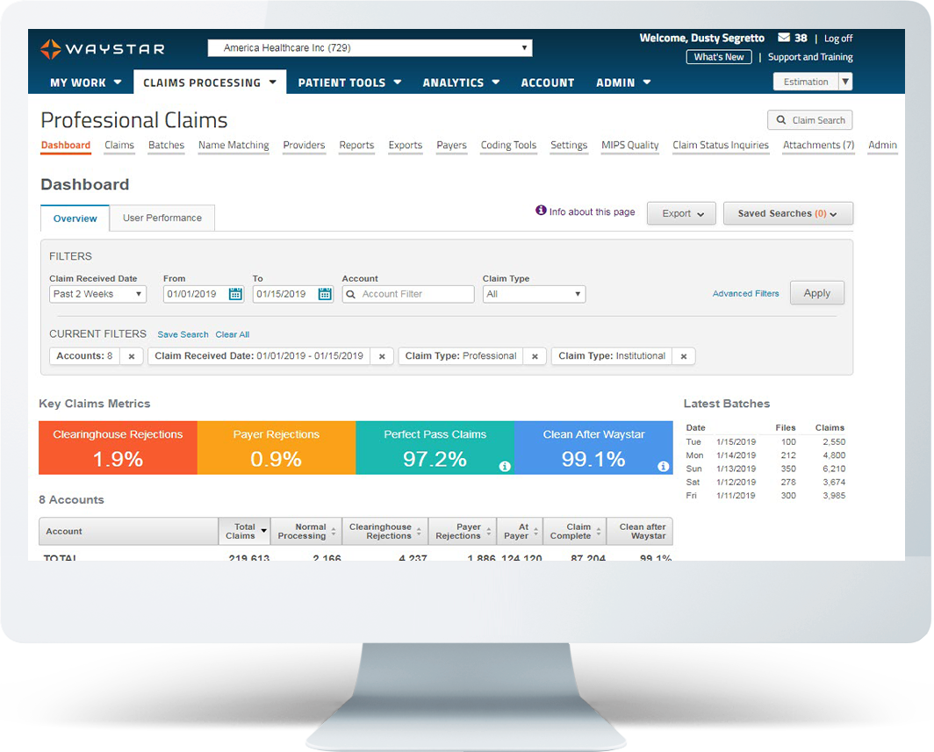Open Support and Training link

point(810,57)
